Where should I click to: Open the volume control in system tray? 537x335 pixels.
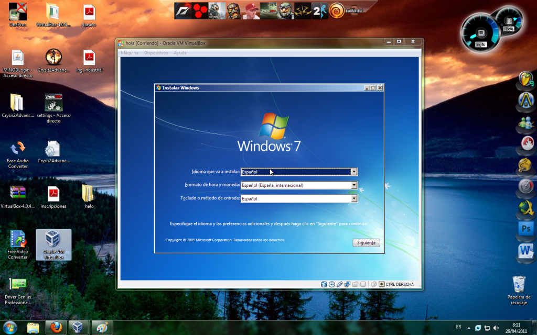click(x=496, y=328)
